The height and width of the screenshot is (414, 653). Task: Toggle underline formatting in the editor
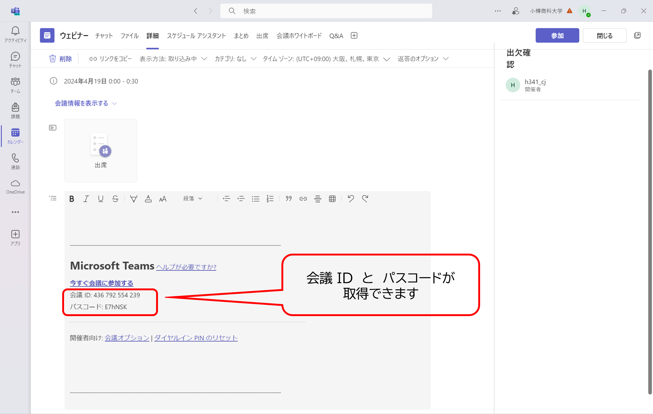coord(100,199)
